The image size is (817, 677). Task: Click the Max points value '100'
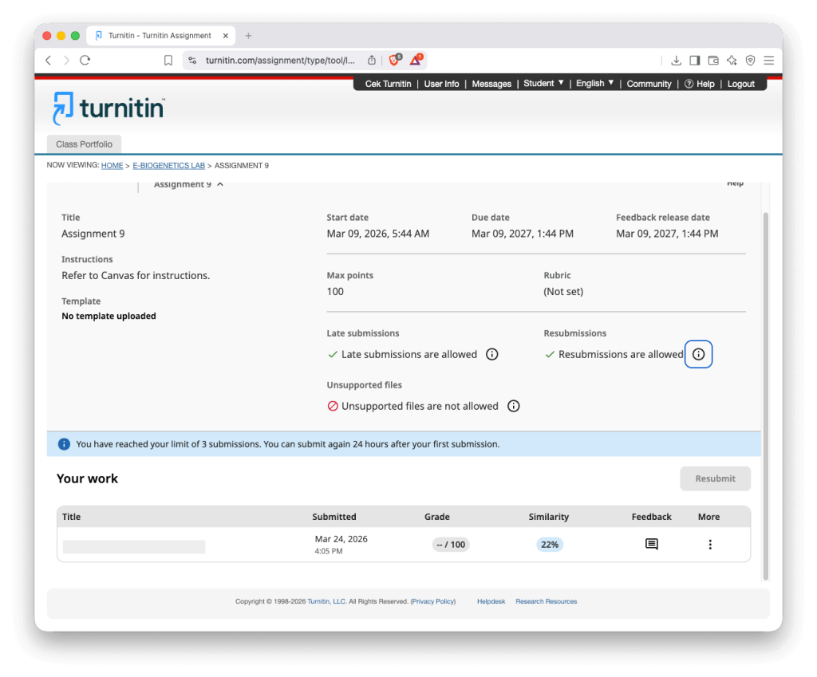point(335,292)
